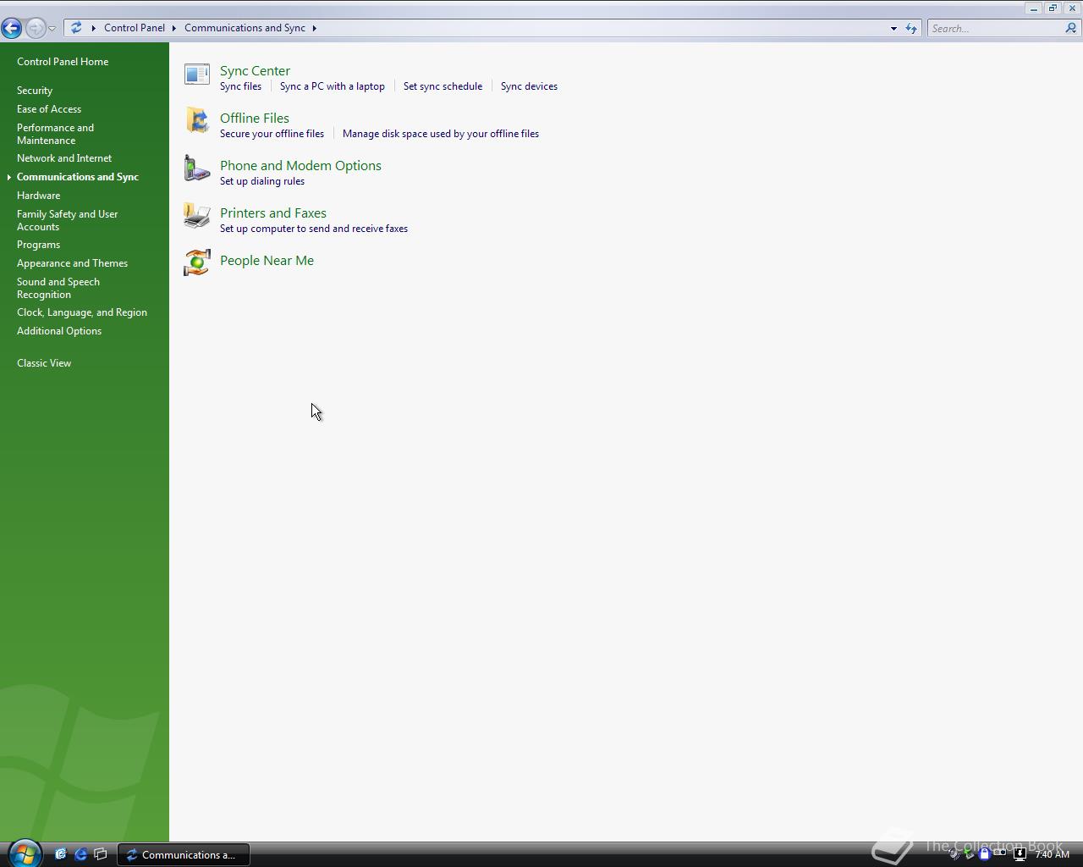This screenshot has width=1083, height=867.
Task: Click the Forward arrow button
Action: (36, 28)
